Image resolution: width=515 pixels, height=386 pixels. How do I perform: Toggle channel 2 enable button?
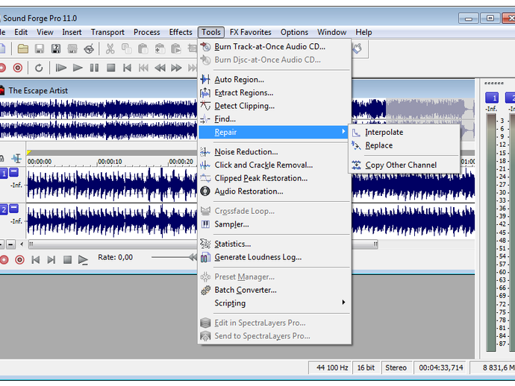[x=4, y=209]
